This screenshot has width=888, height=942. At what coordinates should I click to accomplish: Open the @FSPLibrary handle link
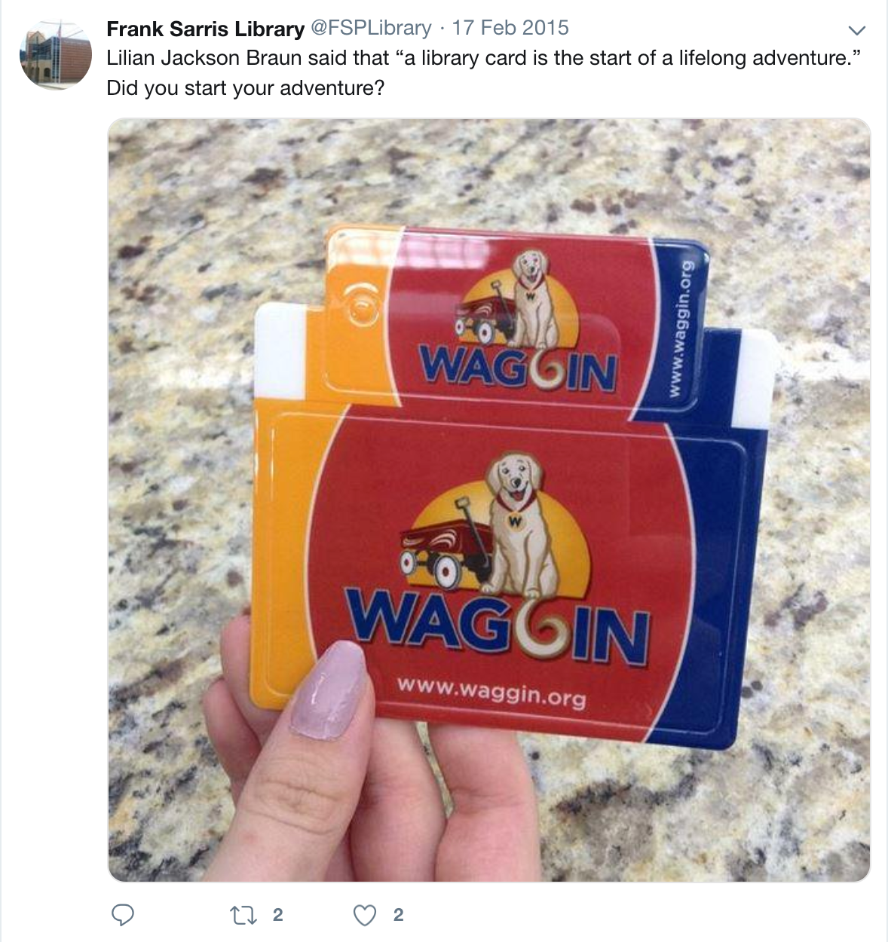click(x=372, y=29)
